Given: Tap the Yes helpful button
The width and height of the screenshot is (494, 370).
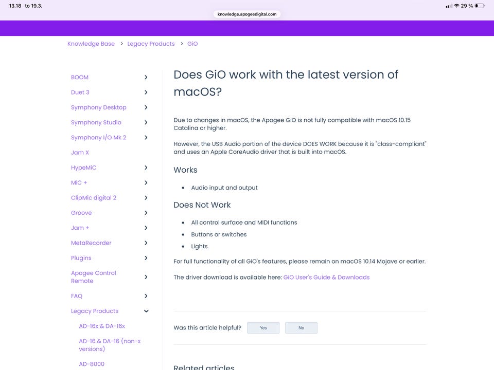Looking at the screenshot, I should pyautogui.click(x=263, y=328).
